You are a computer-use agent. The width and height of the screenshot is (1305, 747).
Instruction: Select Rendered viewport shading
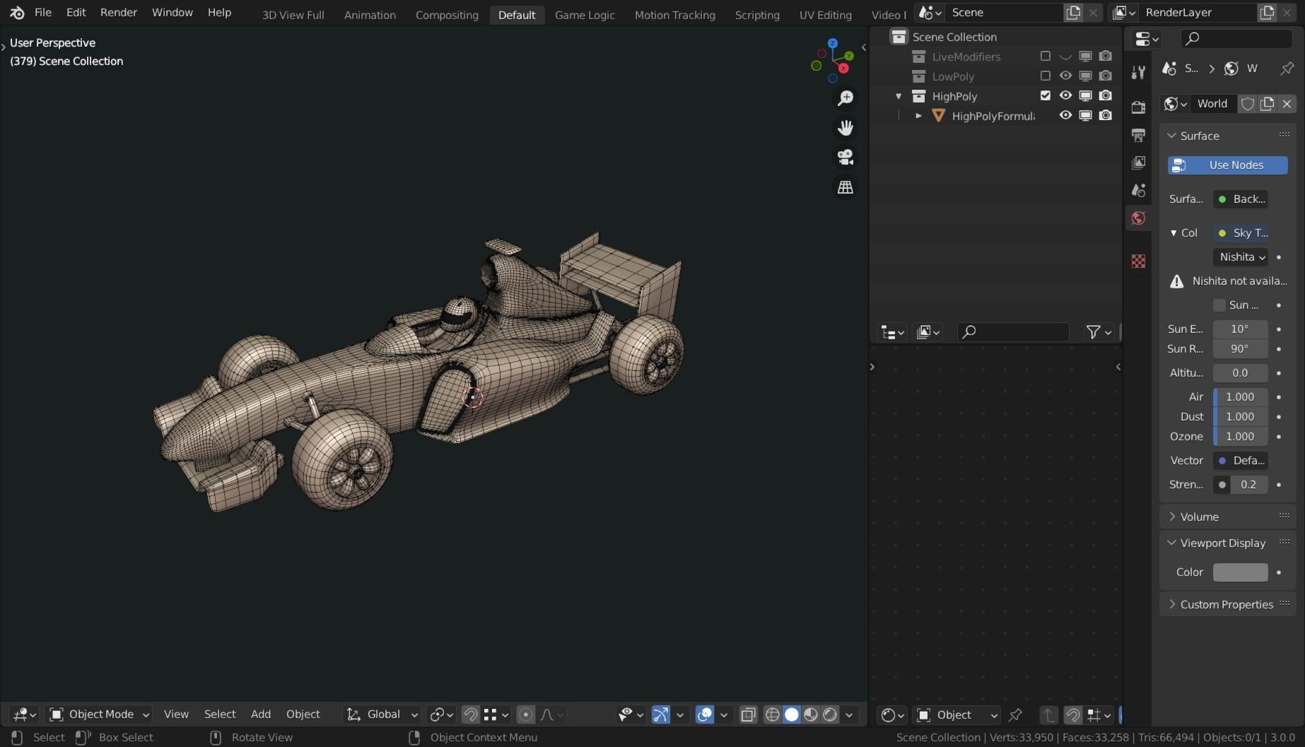point(830,714)
